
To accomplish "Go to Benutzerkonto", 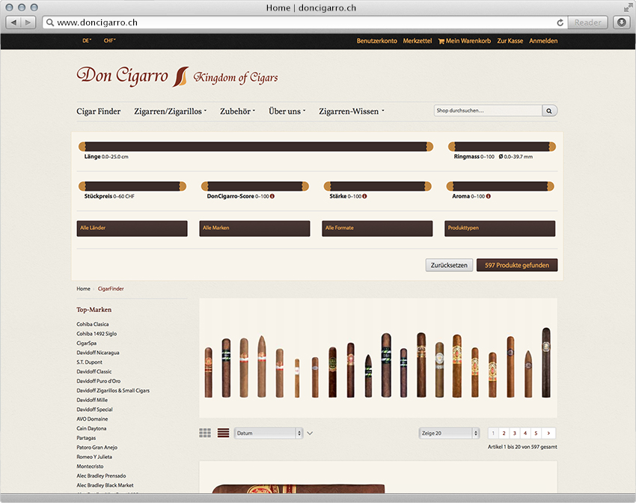I will point(377,41).
